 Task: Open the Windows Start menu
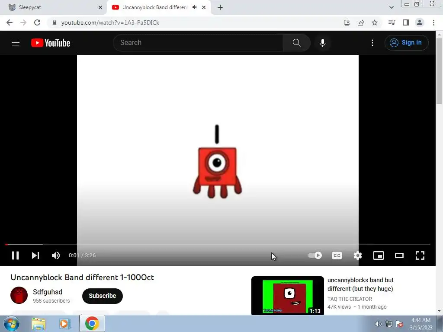coord(11,323)
